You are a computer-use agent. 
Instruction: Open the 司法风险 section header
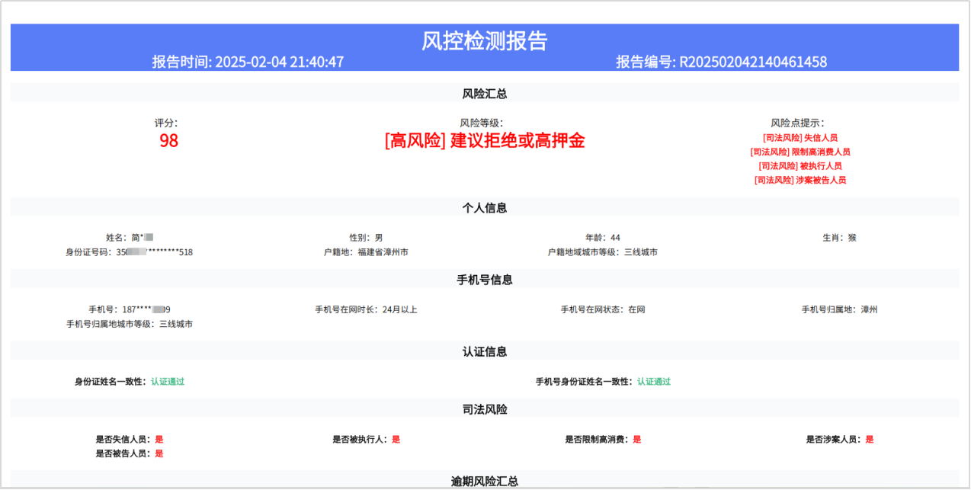(485, 409)
